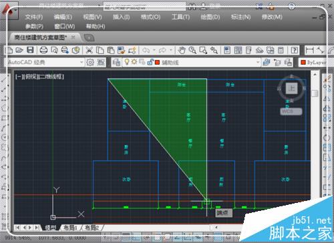Toggle the Properties palette icon
This screenshot has height=243, width=334.
pyautogui.click(x=227, y=50)
